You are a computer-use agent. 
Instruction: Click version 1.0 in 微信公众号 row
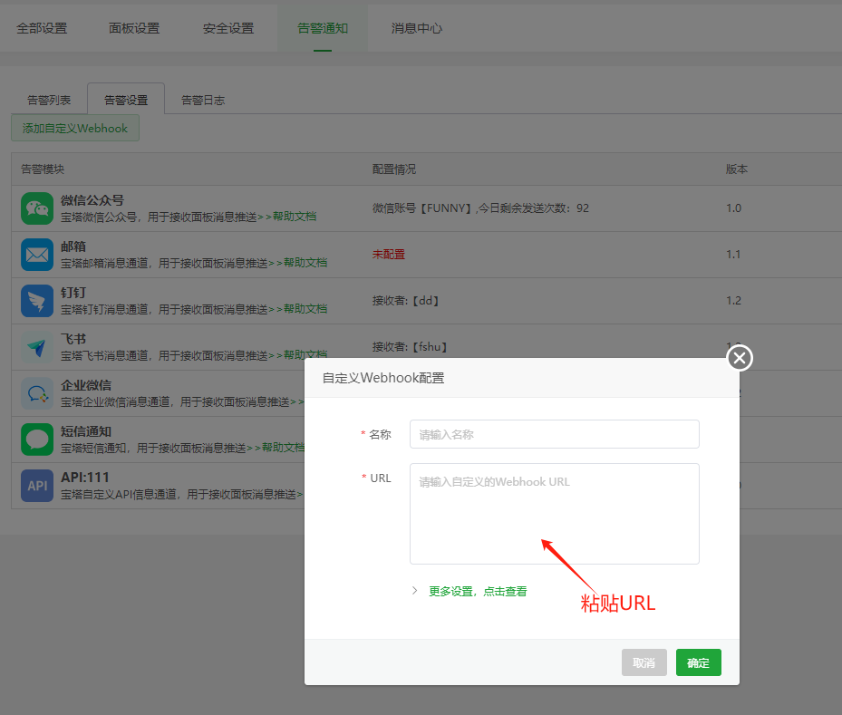[733, 208]
